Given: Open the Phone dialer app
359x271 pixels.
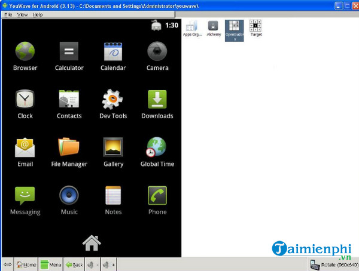Looking at the screenshot, I should pos(157,195).
